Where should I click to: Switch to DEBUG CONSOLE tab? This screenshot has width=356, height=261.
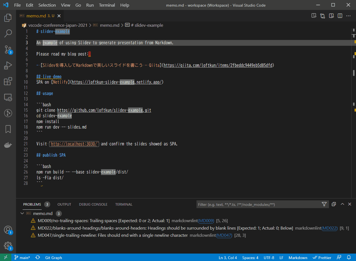(93, 204)
